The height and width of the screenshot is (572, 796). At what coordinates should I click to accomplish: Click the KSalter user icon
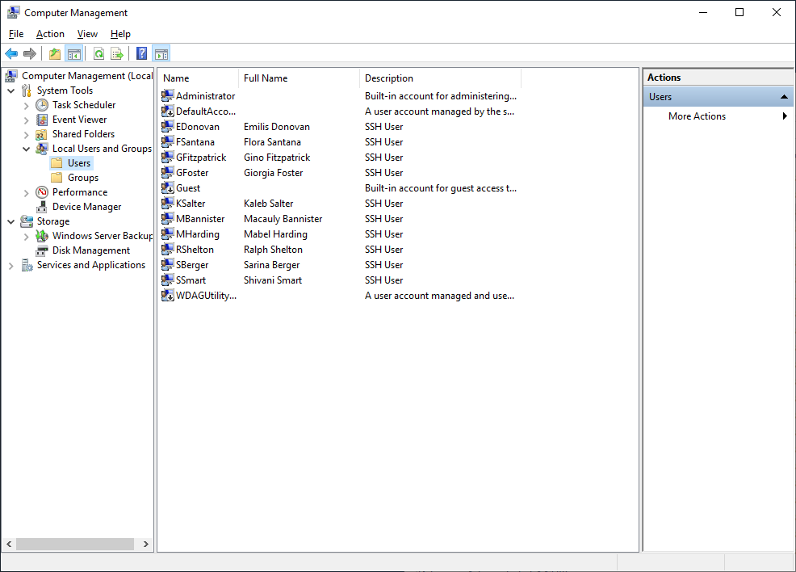click(x=168, y=204)
